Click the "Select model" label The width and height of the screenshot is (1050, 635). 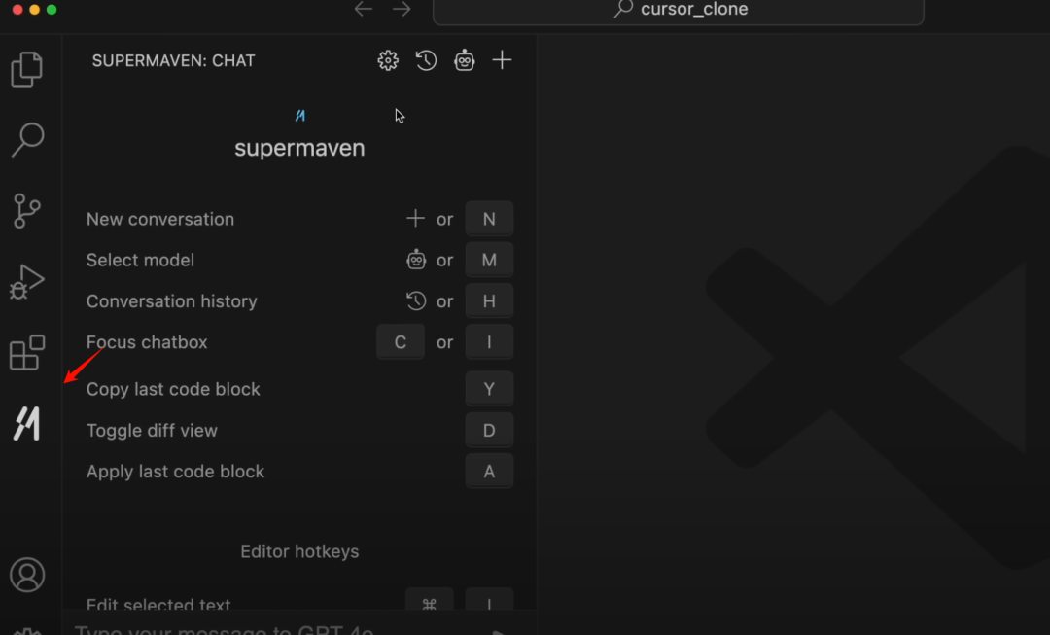140,260
